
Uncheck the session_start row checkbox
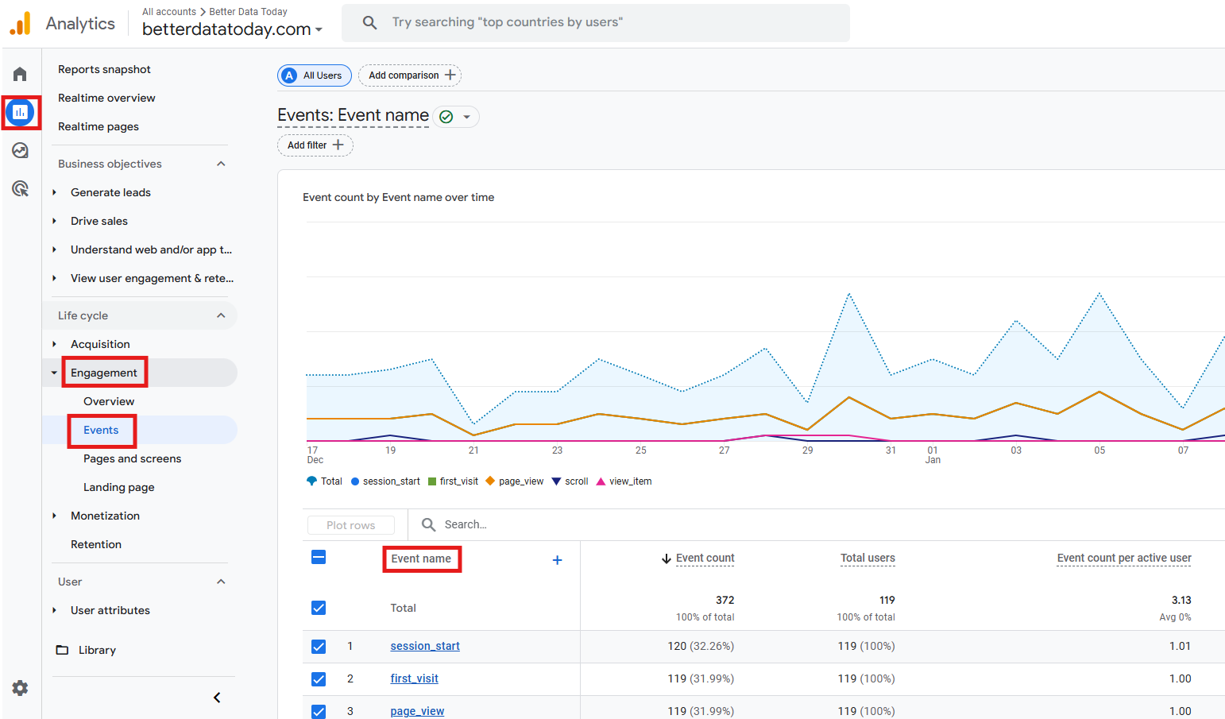[319, 647]
